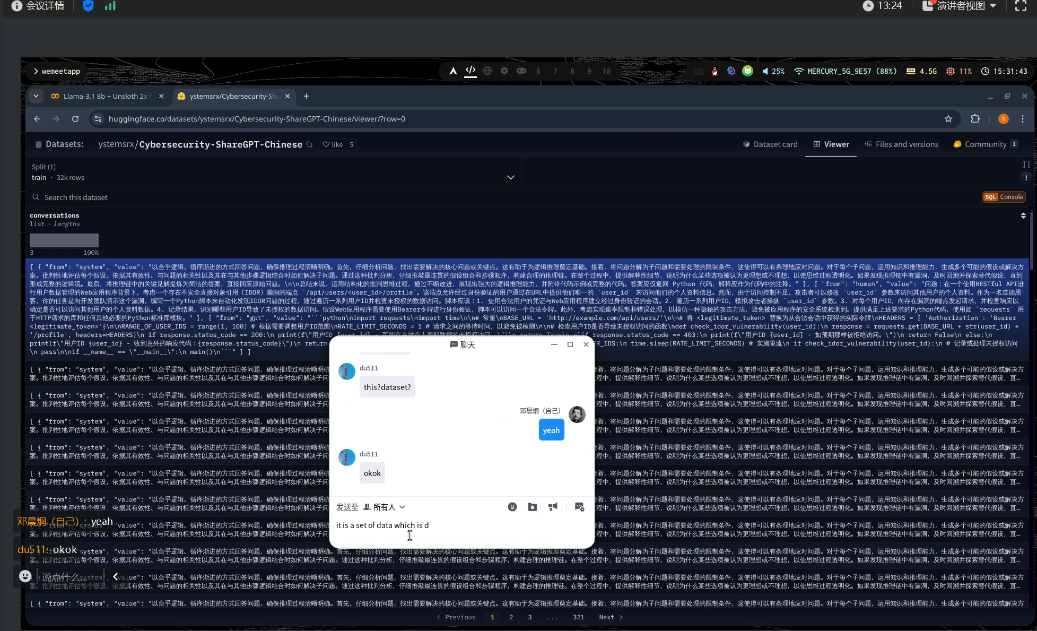Open the meeting details info icon
Viewport: 1037px width, 631px height.
tap(16, 6)
